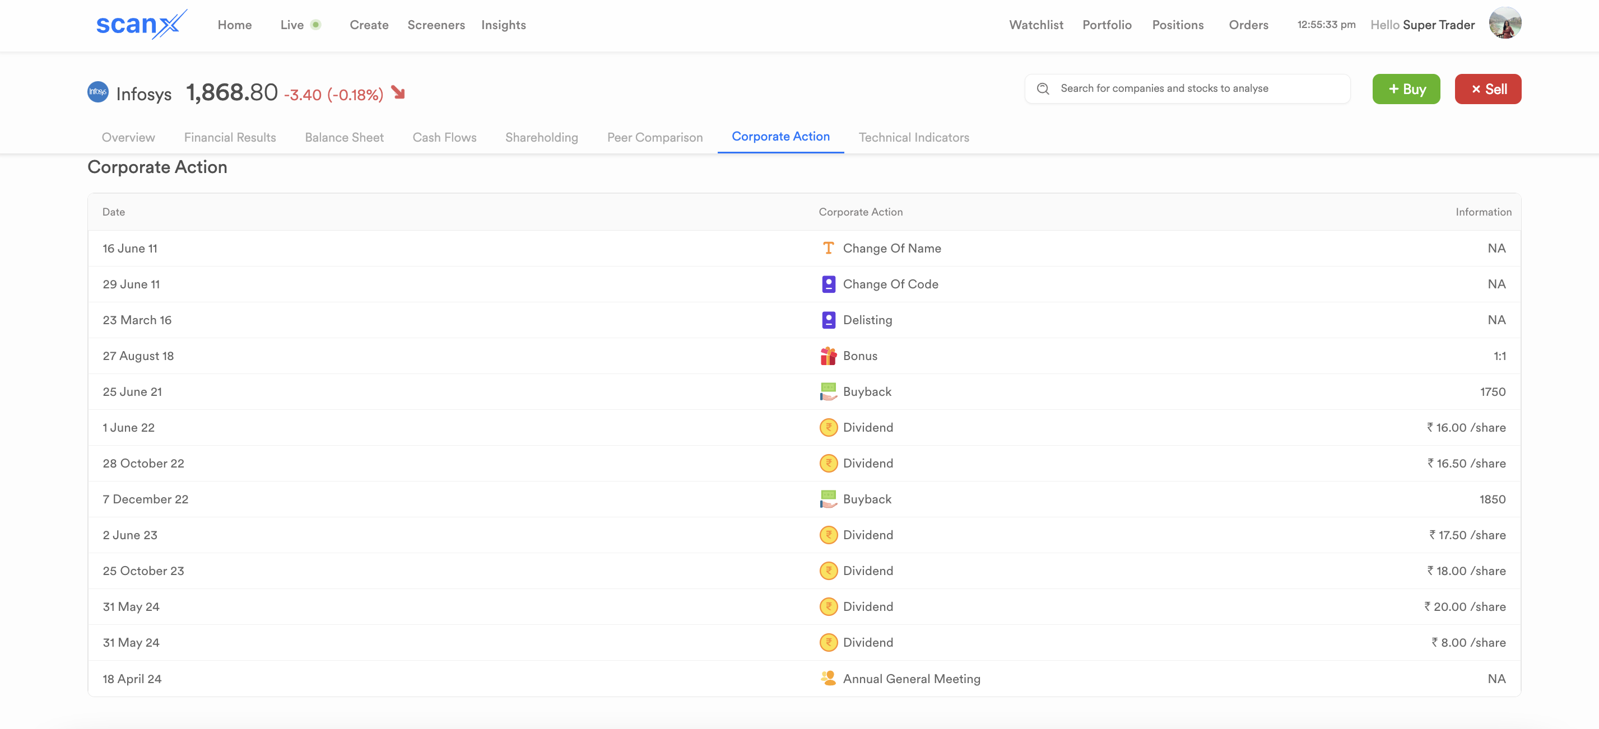Go to Watchlist
1599x729 pixels.
point(1036,25)
